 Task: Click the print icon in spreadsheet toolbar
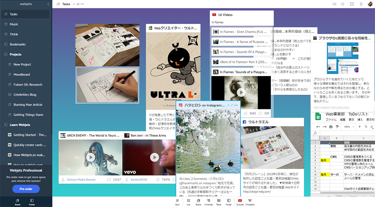[x=331, y=127]
